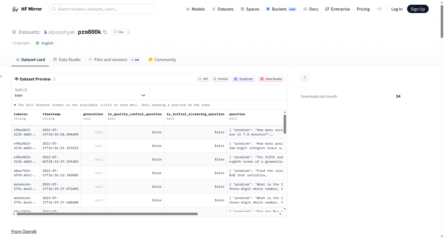Open Data Studio from the preview header button
444x239 pixels.
(x=271, y=79)
